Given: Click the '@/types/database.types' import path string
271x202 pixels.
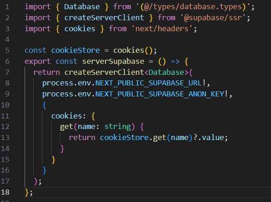Looking at the screenshot, I should (x=193, y=7).
